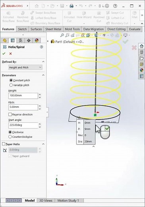Enable the Reverse direction checkbox
Viewport: 145px width, 207px height.
10,114
